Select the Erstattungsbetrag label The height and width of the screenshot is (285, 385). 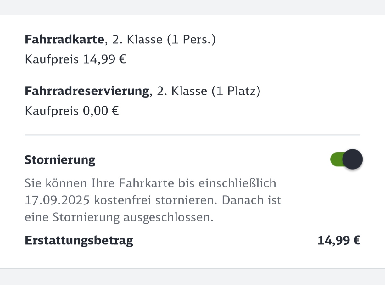79,240
